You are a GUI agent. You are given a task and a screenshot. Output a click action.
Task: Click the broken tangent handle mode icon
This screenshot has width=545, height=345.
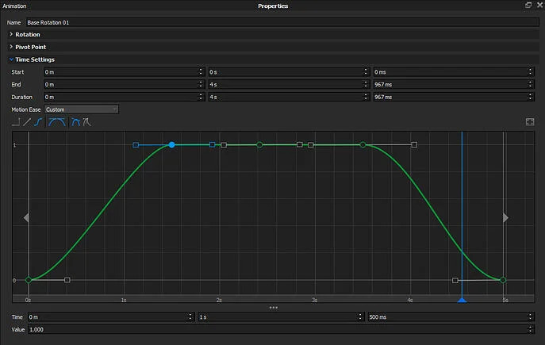86,123
